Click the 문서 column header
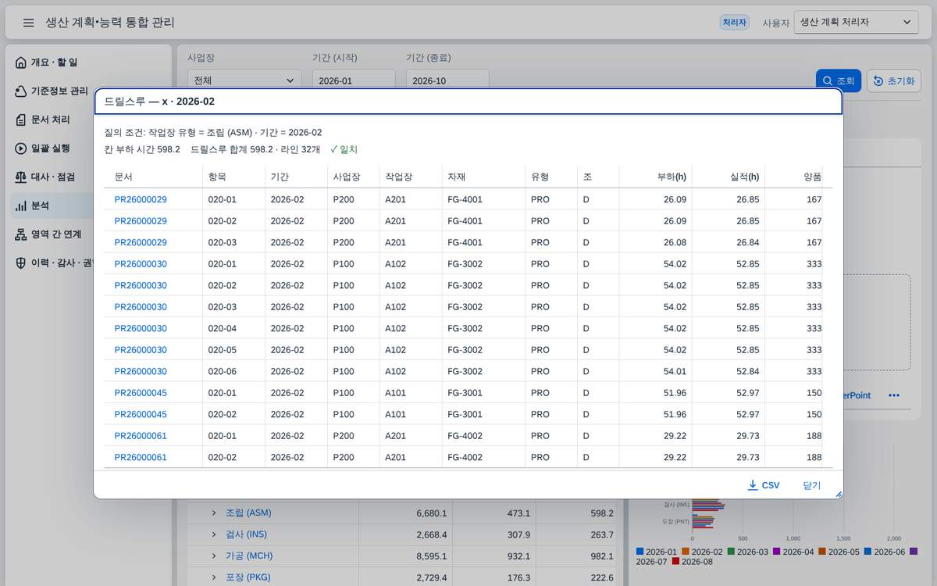The width and height of the screenshot is (937, 586). pyautogui.click(x=153, y=177)
